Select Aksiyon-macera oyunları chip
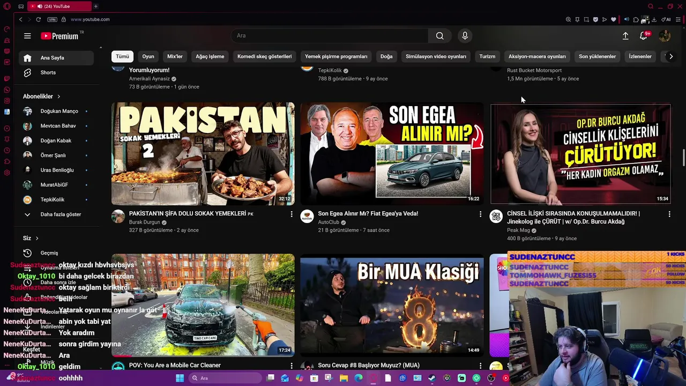The image size is (686, 386). (x=537, y=56)
